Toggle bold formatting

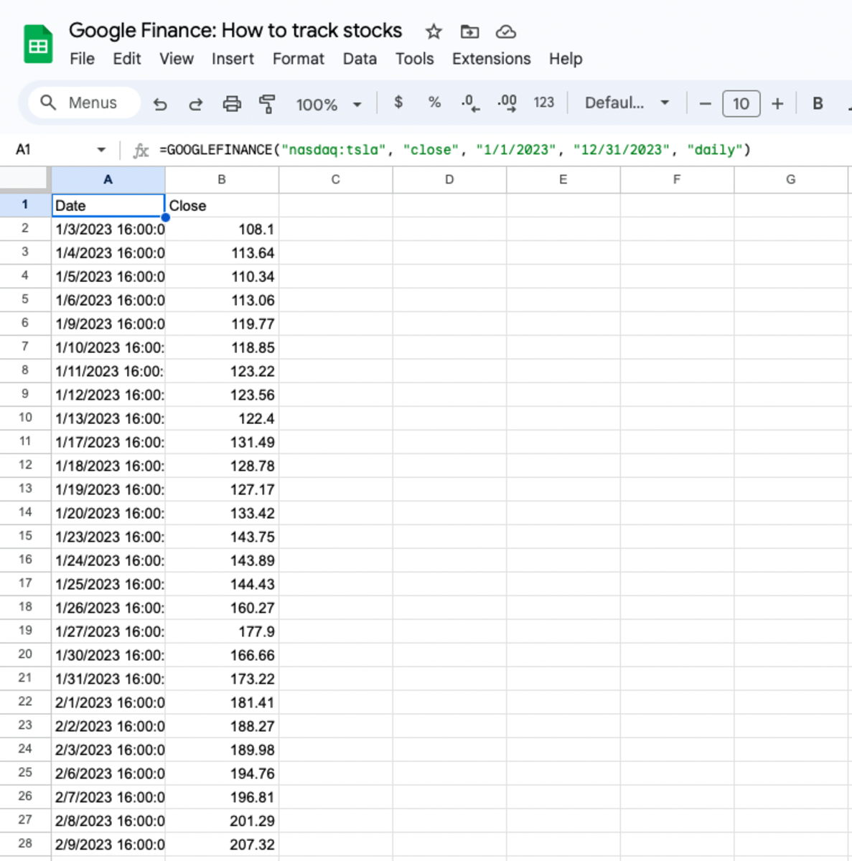(x=817, y=103)
